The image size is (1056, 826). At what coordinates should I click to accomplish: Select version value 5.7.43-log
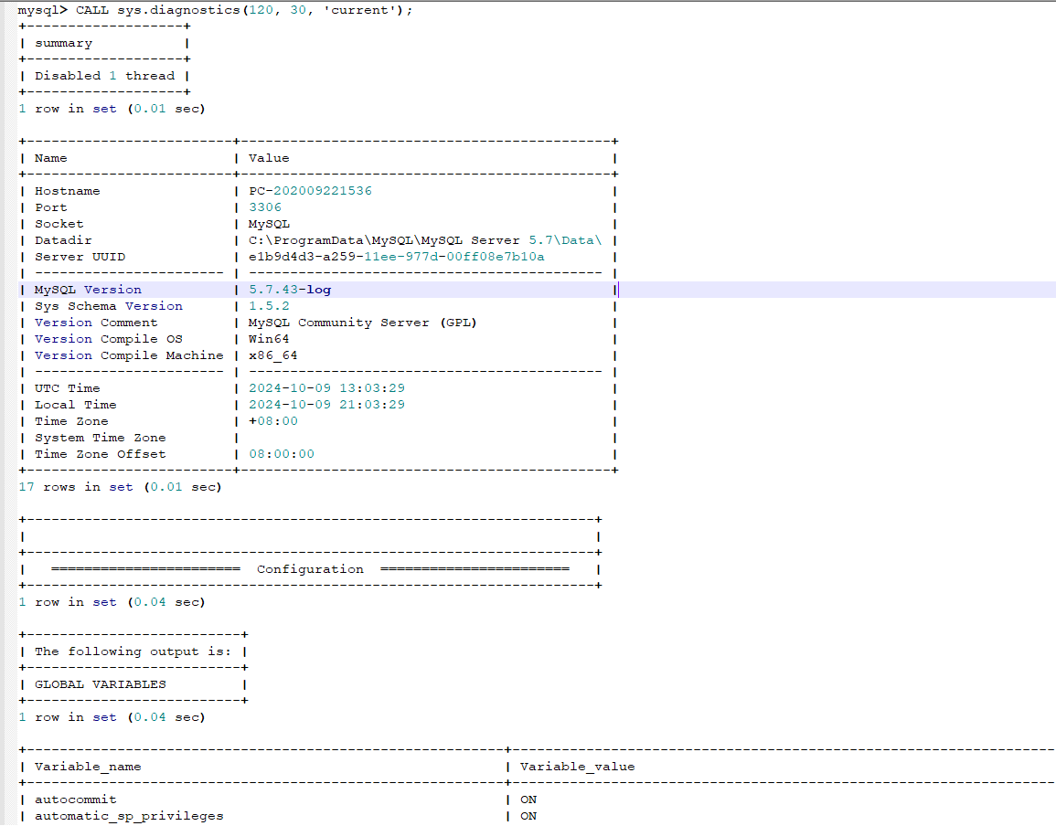[290, 291]
